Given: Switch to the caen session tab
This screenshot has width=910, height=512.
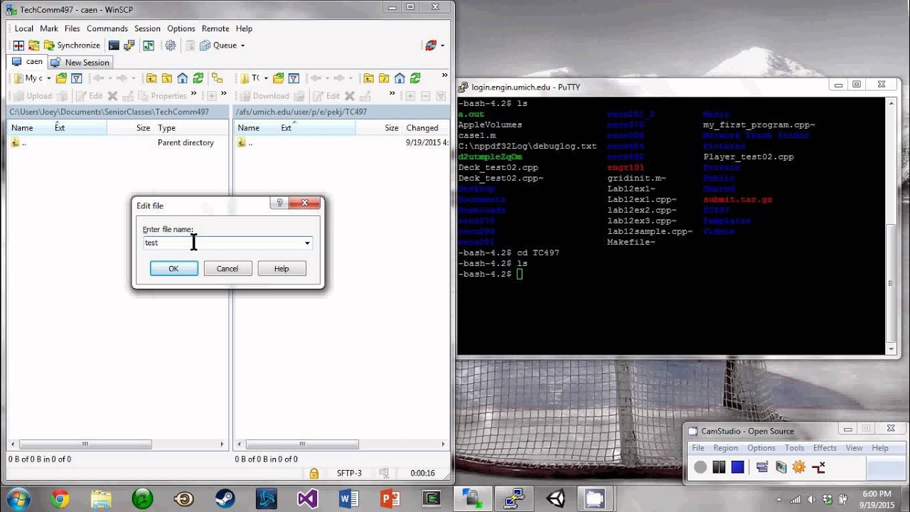Looking at the screenshot, I should (x=27, y=62).
